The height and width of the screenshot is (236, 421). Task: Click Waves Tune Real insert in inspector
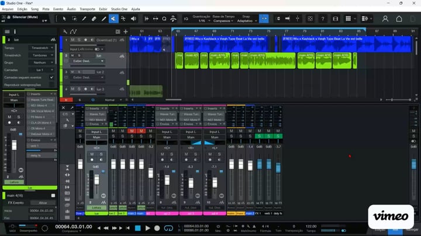click(x=42, y=100)
